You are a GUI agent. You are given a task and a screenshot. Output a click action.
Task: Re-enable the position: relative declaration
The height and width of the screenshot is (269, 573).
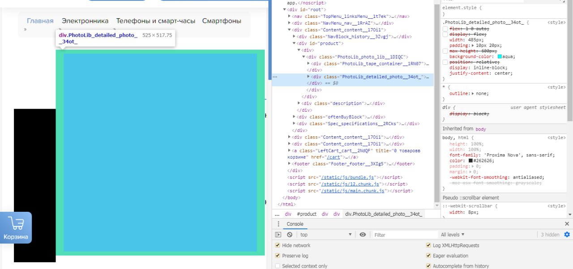(x=445, y=62)
